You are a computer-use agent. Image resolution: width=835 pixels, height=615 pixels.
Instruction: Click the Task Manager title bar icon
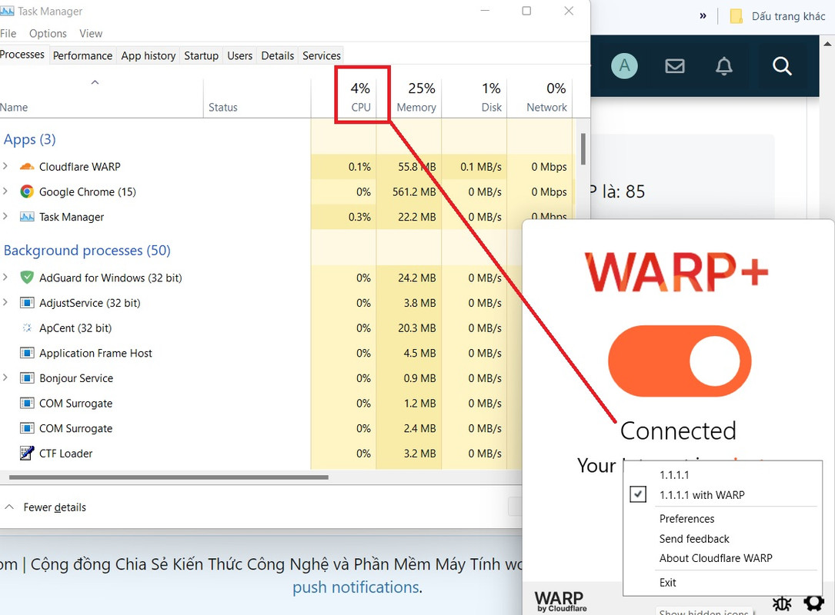click(x=7, y=12)
